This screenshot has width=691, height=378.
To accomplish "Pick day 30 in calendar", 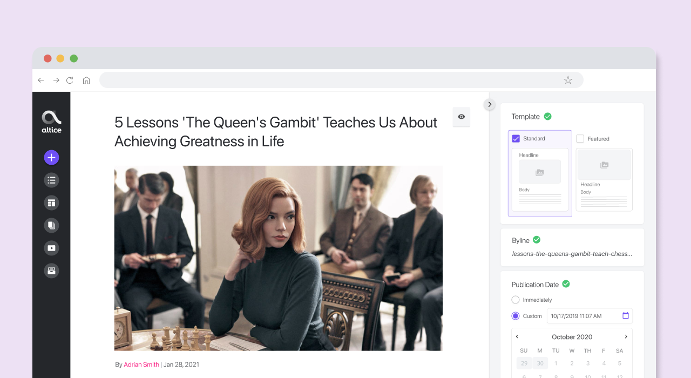I will click(540, 363).
